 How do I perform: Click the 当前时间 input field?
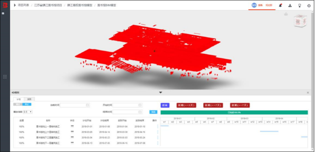[x=75, y=105]
